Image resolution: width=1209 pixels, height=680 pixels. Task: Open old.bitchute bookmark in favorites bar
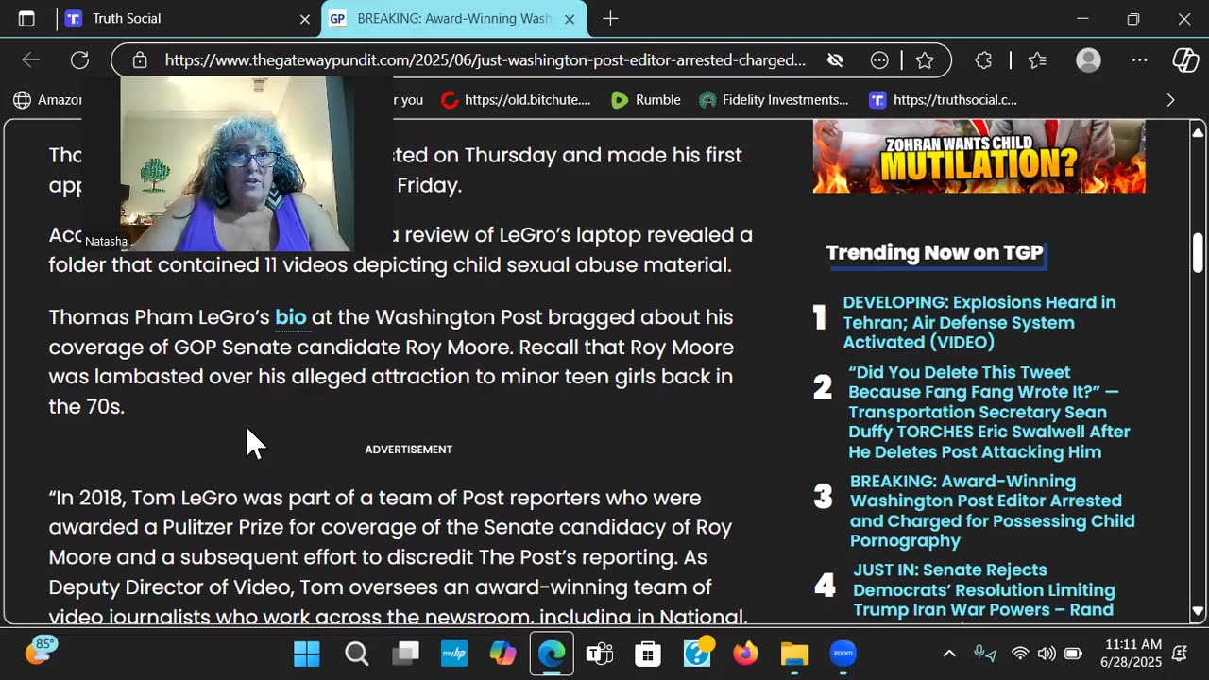coord(516,100)
